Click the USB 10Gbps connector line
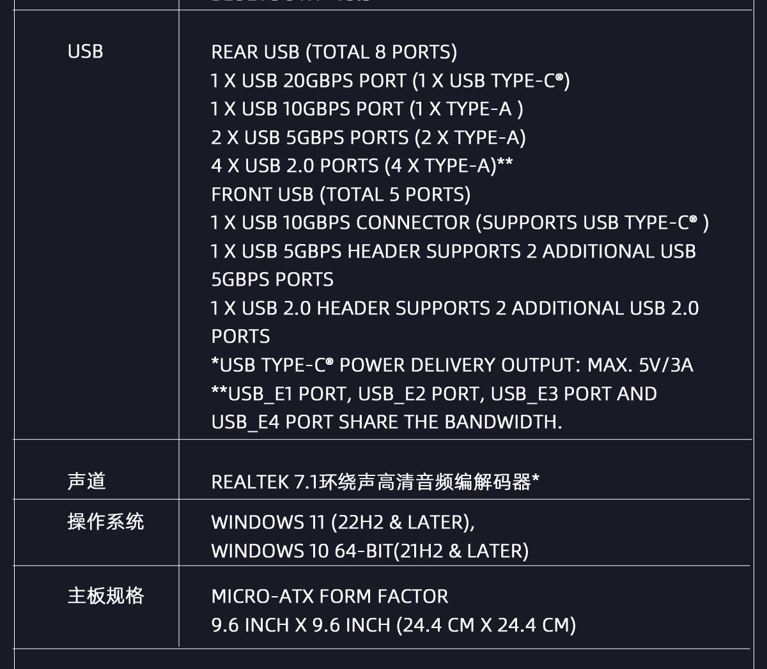The height and width of the screenshot is (669, 767). click(x=460, y=222)
